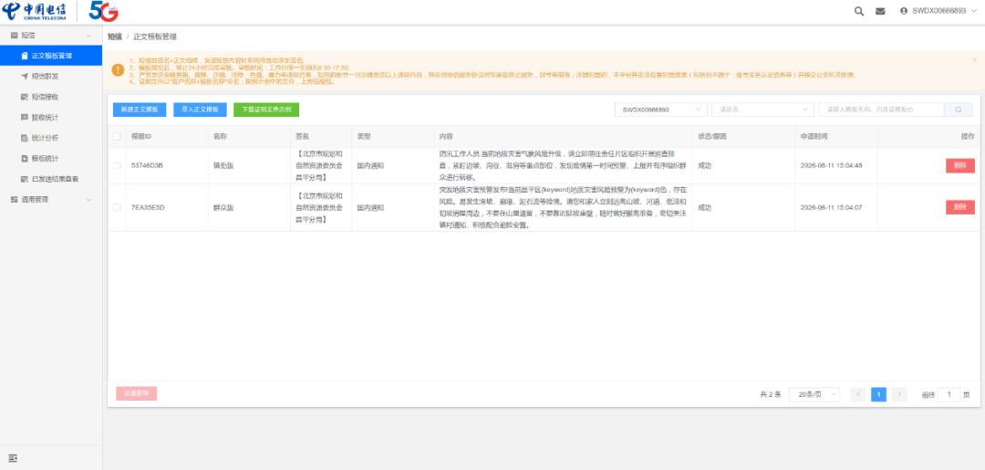Screen dimensions: 985x470
Task: Open the SWDX00666893 account filter dropdown
Action: pos(661,110)
